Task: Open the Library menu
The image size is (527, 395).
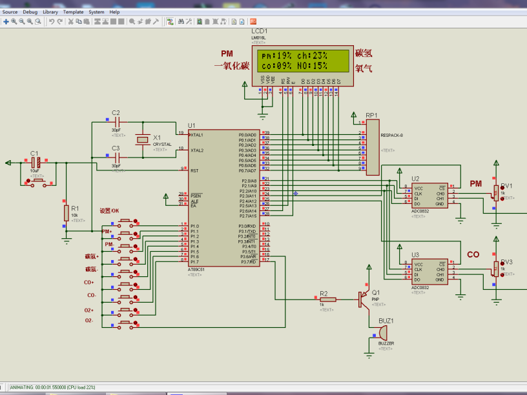Action: point(50,12)
